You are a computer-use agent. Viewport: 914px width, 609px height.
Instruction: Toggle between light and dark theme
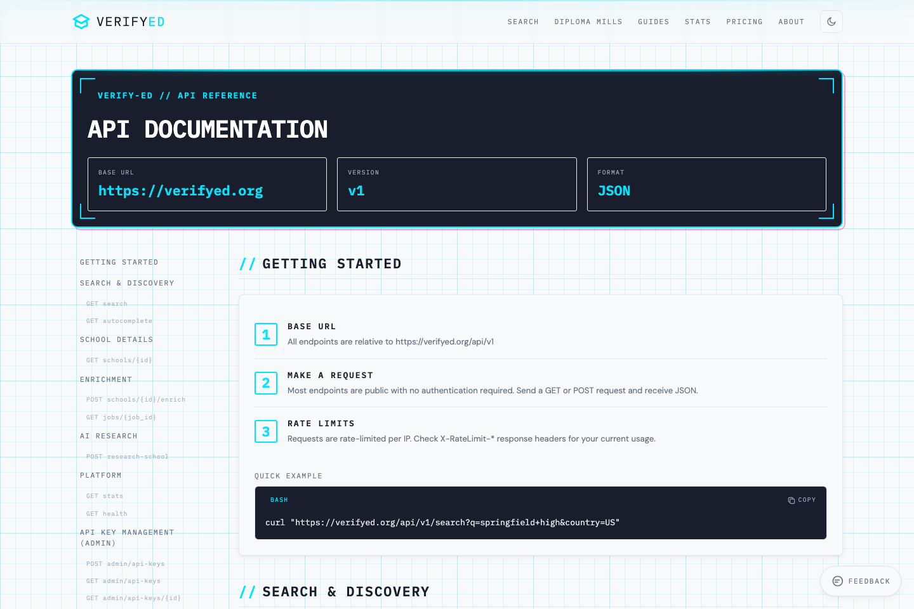pos(831,21)
